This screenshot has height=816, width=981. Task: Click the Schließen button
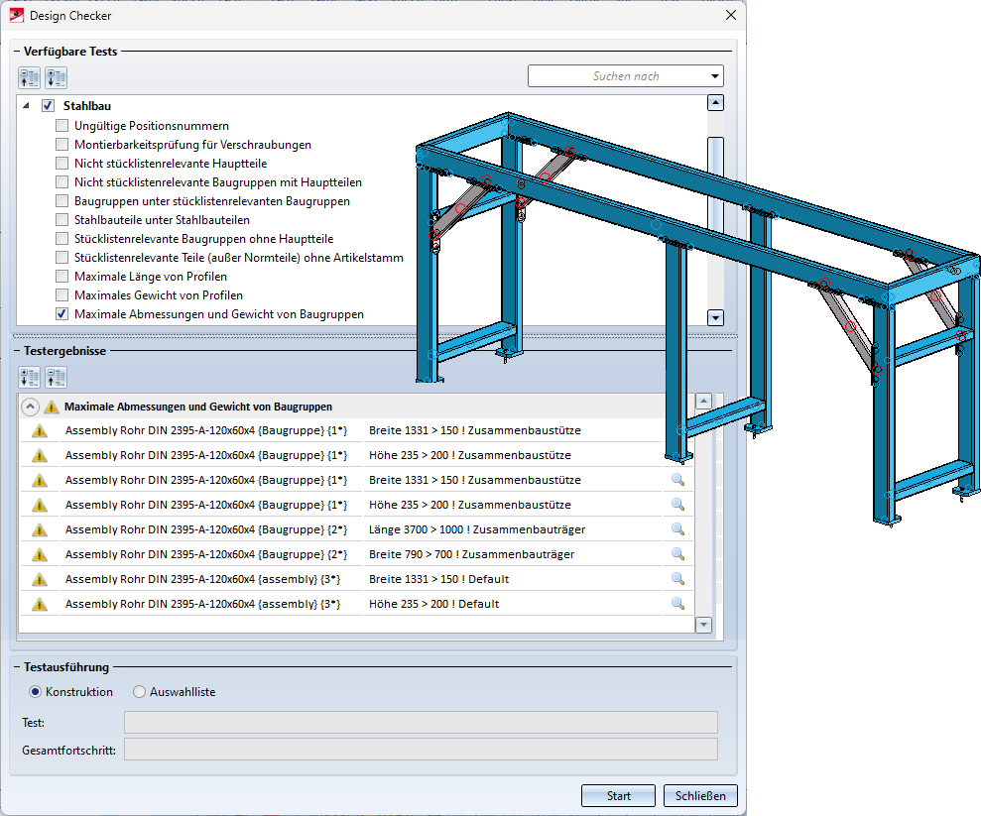pyautogui.click(x=700, y=795)
